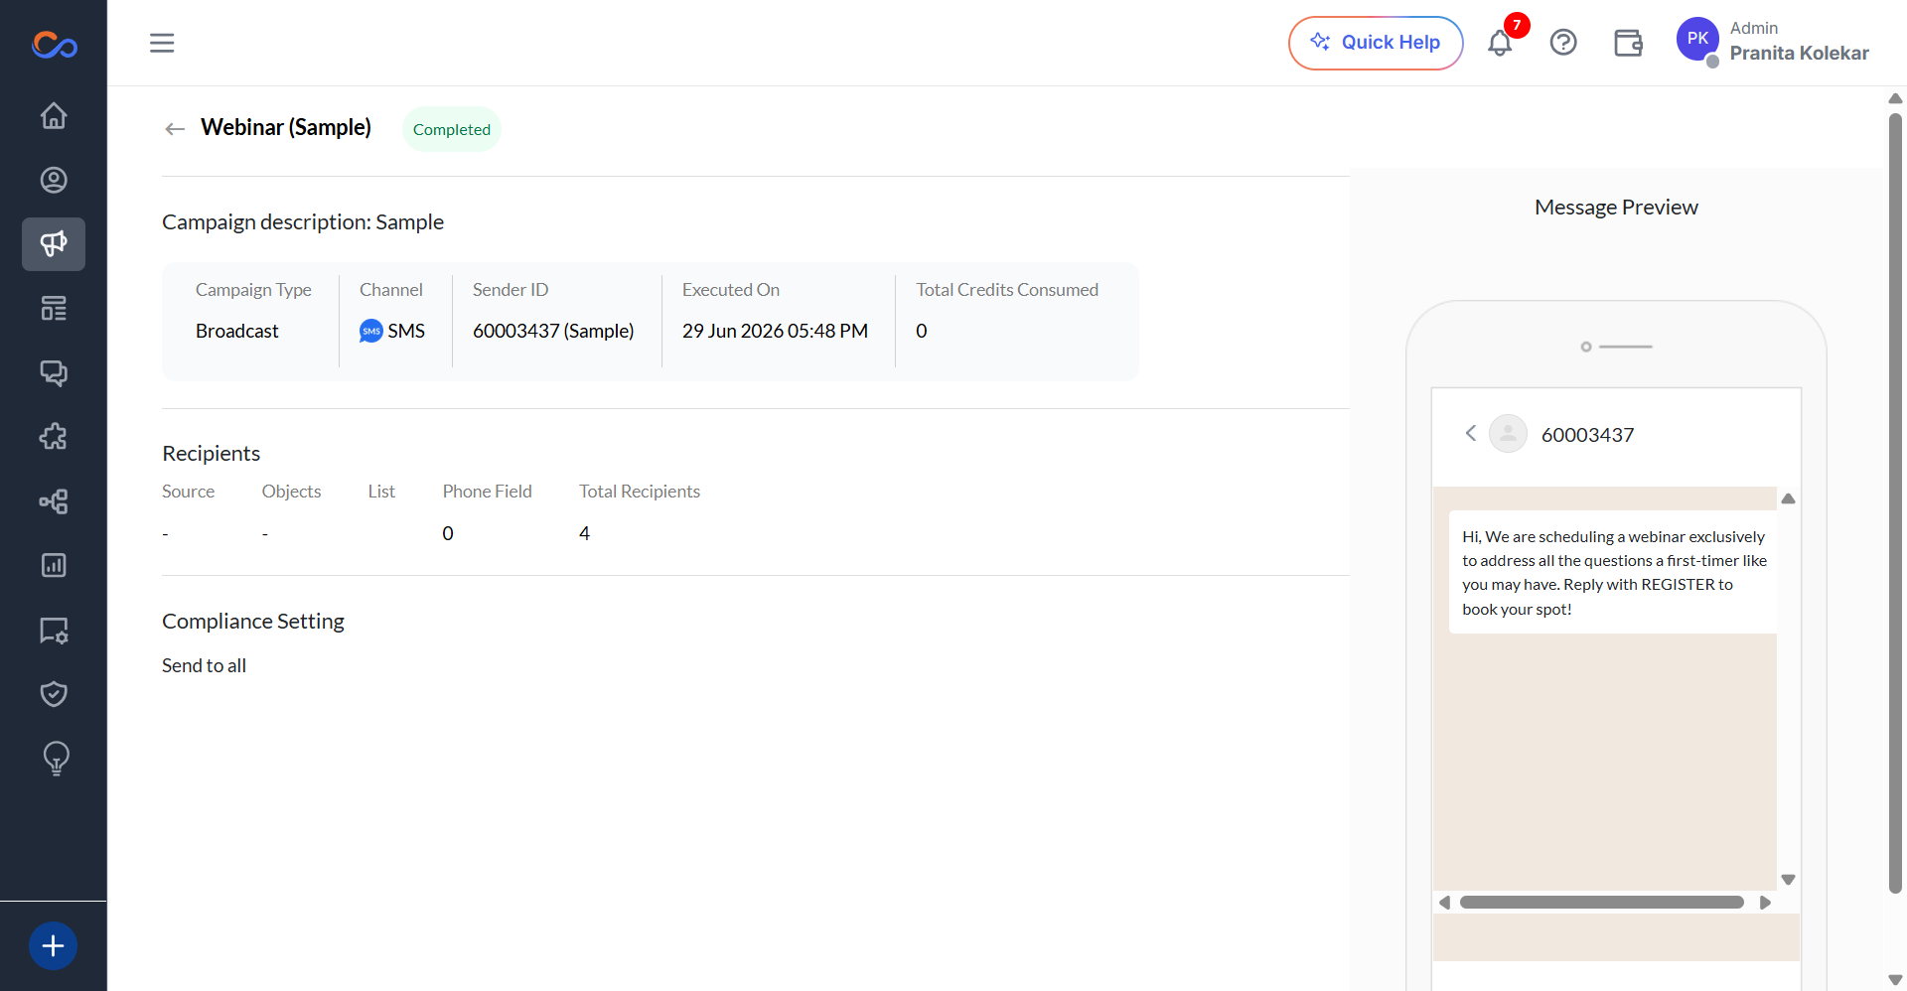Click preview horizontal scroll right arrow
Image resolution: width=1907 pixels, height=991 pixels.
(x=1765, y=903)
